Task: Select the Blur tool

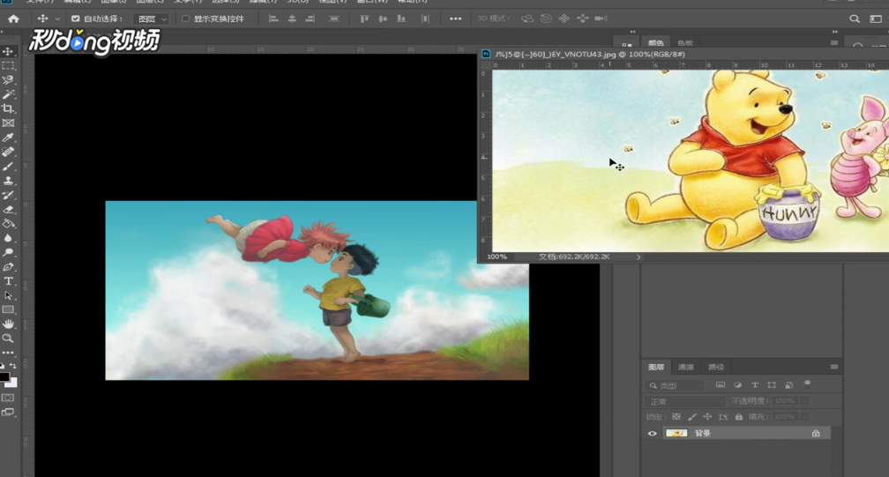Action: 8,238
